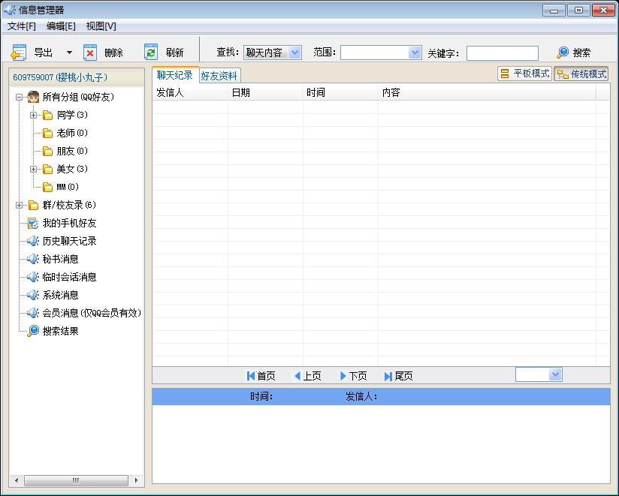This screenshot has height=496, width=619.
Task: Open the 范围 dropdown
Action: [415, 53]
